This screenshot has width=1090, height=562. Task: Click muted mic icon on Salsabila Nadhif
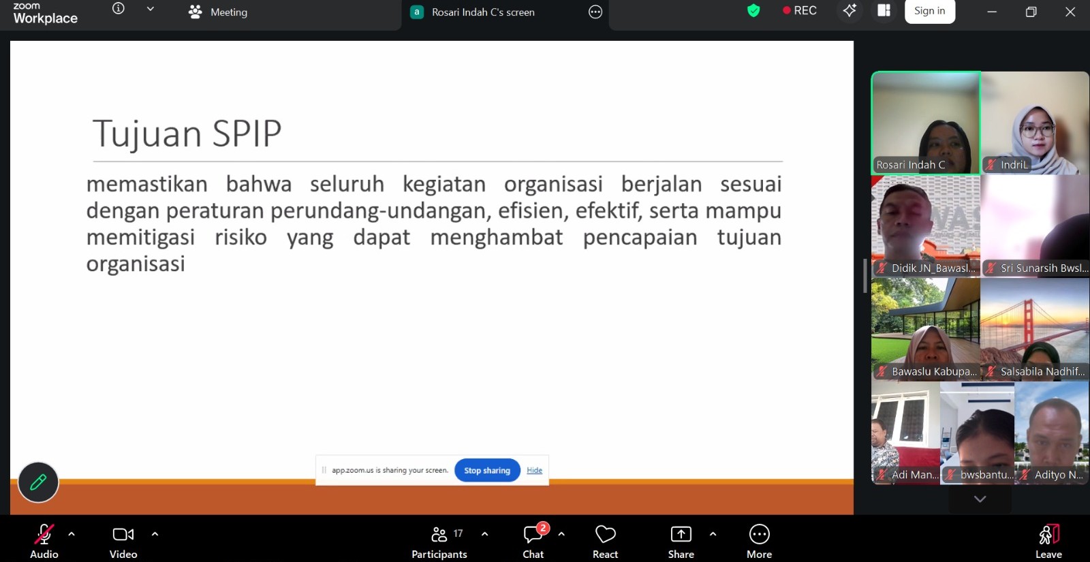pyautogui.click(x=991, y=372)
